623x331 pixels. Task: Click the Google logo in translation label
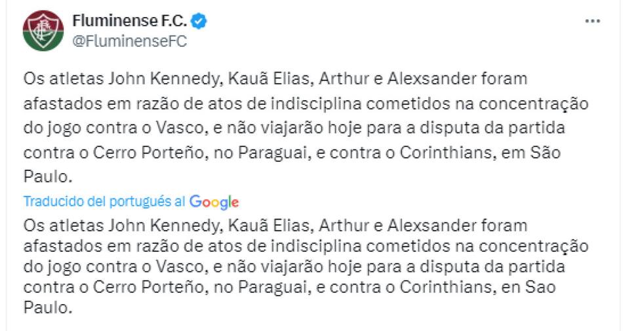(x=214, y=202)
